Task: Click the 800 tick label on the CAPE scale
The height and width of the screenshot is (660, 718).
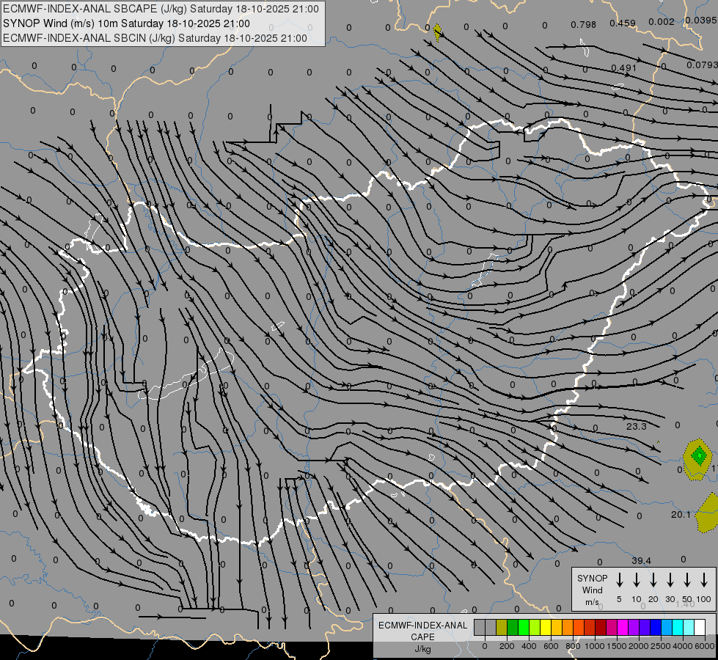Action: coord(573,646)
